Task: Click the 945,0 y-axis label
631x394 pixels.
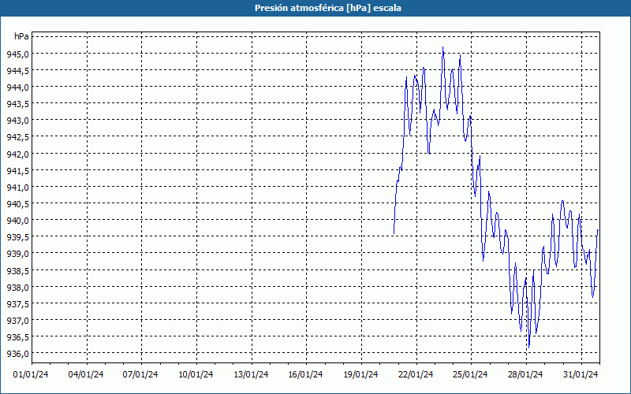Action: 17,54
